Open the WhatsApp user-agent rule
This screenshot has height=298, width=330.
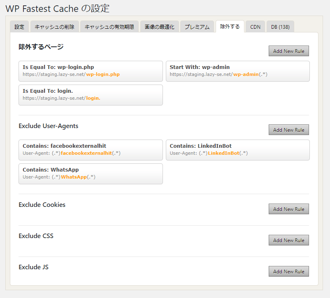tap(91, 174)
